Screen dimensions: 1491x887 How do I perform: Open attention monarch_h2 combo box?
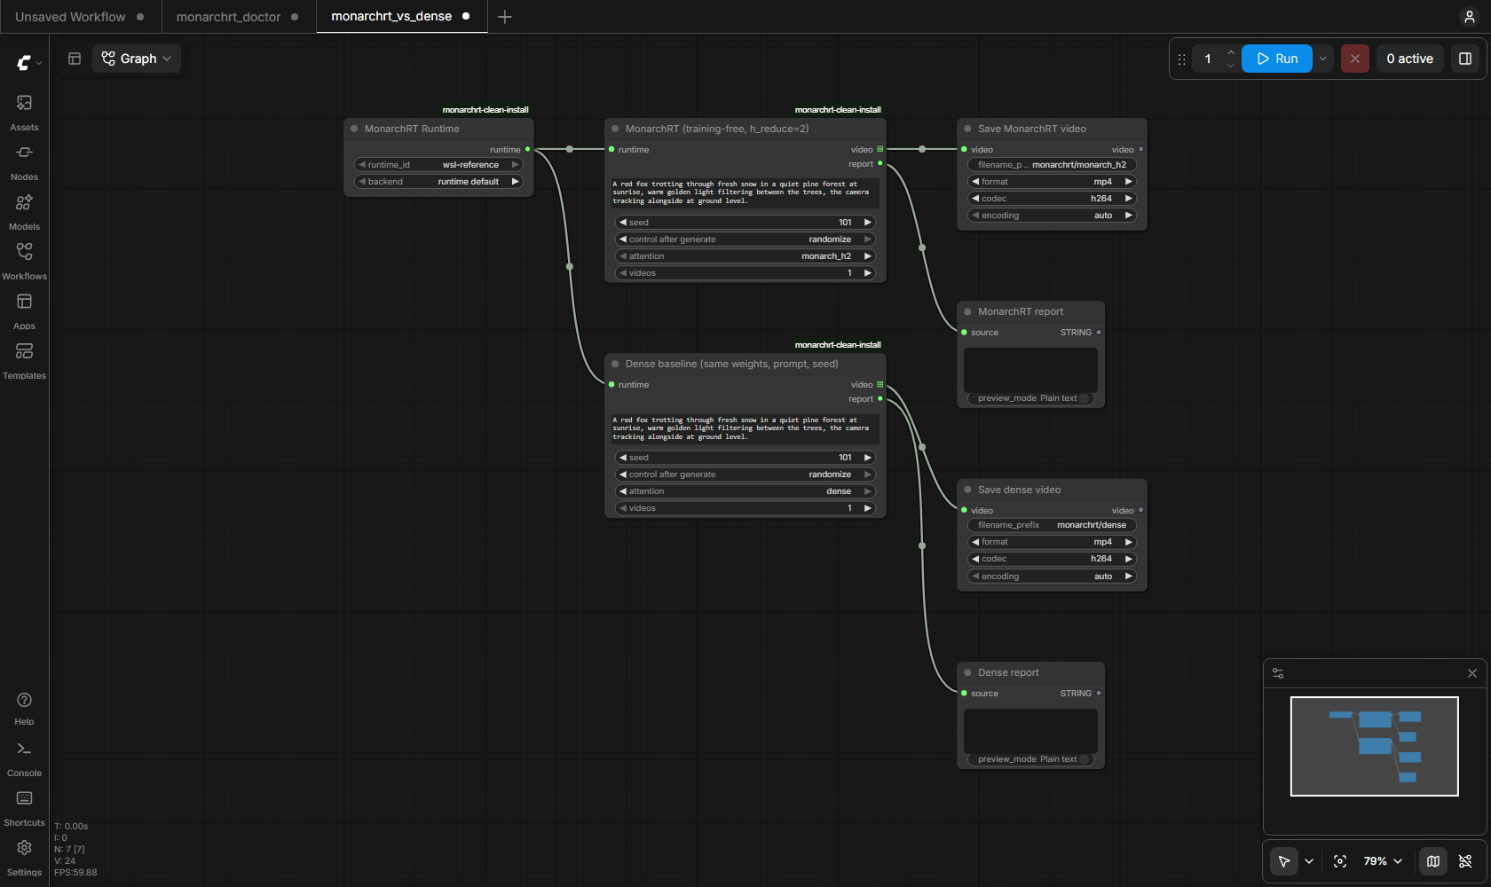pos(745,256)
